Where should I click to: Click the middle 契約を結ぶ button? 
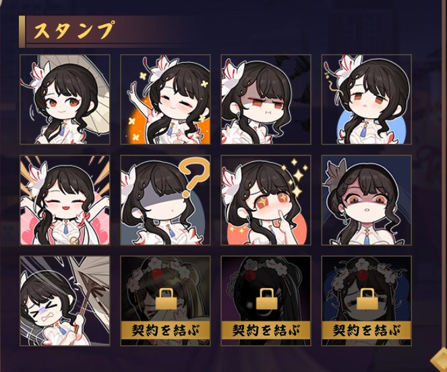[x=266, y=330]
